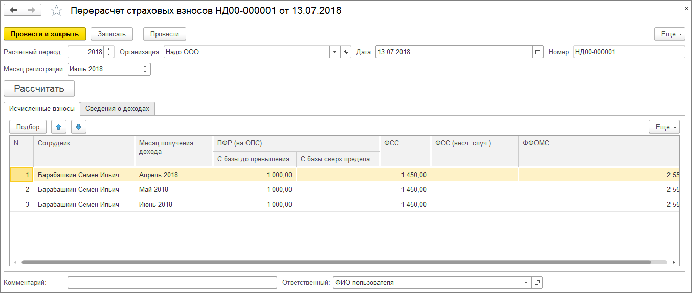This screenshot has height=293, width=692.
Task: Click into the Комментарий text field
Action: (172, 283)
